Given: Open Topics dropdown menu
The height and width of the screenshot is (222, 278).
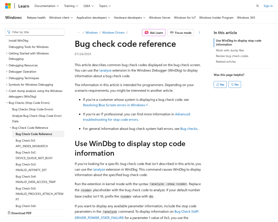Looking at the screenshot, I should 105,6.
